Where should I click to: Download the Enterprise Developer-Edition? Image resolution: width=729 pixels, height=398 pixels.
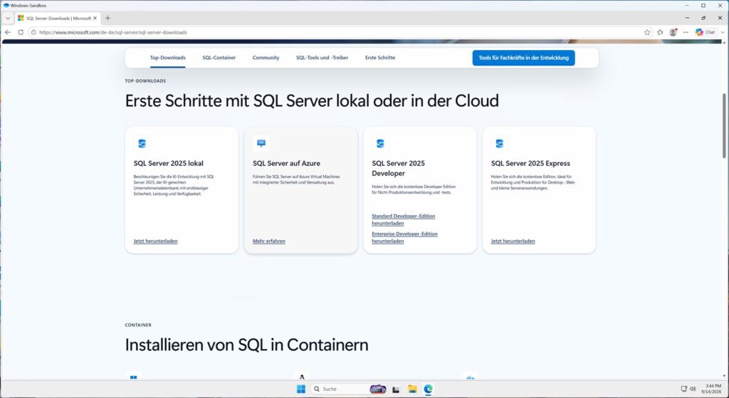click(x=404, y=237)
